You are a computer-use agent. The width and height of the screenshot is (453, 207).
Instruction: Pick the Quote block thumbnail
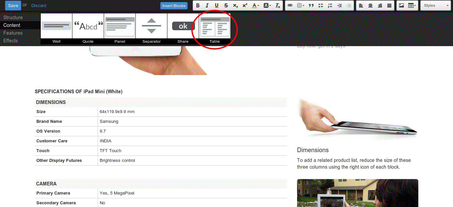[88, 29]
